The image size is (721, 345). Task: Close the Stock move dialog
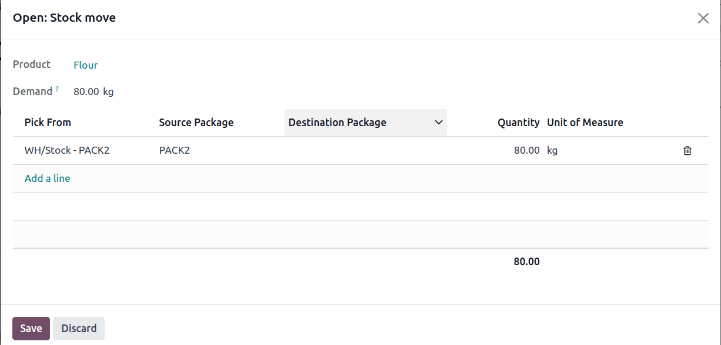(703, 18)
